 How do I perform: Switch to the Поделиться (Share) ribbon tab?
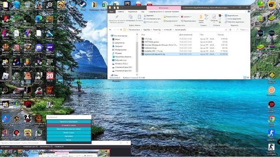click(x=132, y=12)
